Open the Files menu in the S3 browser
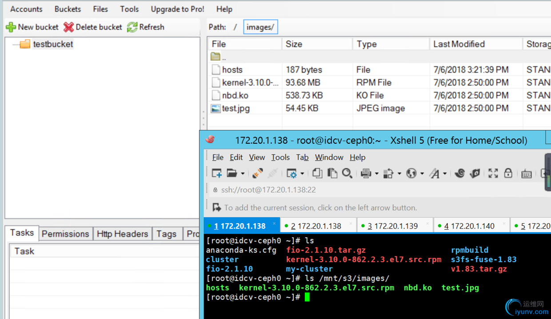Viewport: 551px width, 319px height. point(100,9)
